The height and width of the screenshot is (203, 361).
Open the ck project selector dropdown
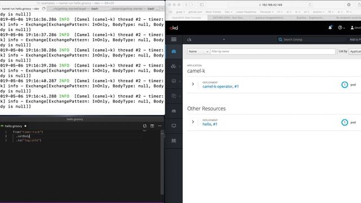tap(206, 39)
